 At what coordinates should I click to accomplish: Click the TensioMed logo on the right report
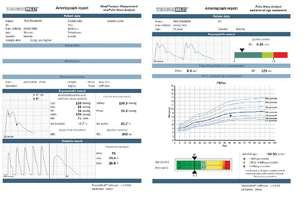(172, 9)
